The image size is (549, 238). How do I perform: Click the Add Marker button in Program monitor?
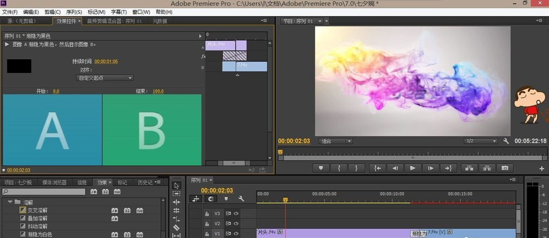click(x=321, y=168)
